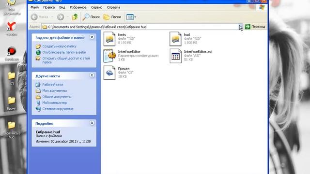Click the share folder task icon

(x=38, y=58)
